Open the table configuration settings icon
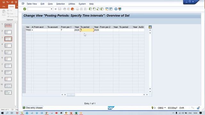205x115 pixels. (150, 27)
